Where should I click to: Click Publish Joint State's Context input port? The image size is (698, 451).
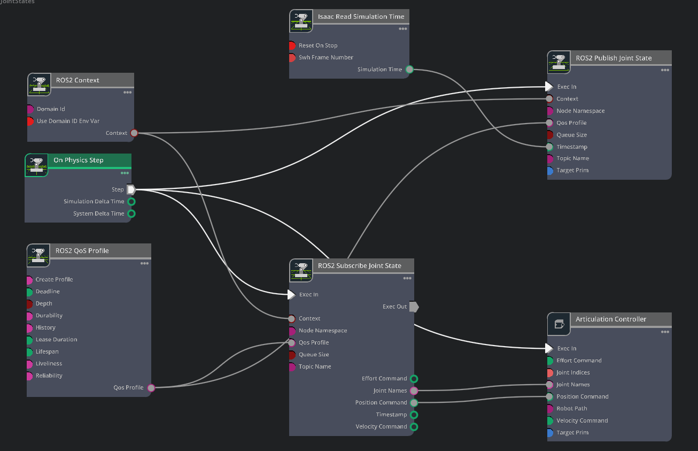pos(549,99)
